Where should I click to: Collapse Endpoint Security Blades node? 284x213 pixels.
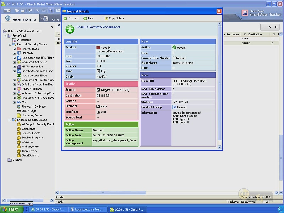[x=10, y=120]
